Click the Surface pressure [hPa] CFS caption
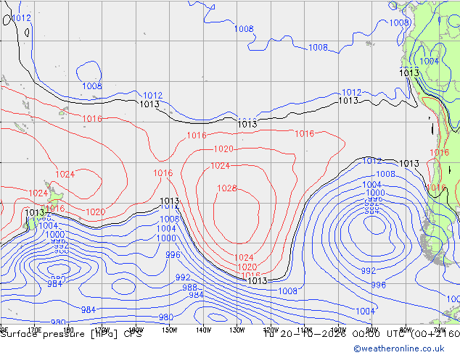 (x=71, y=334)
